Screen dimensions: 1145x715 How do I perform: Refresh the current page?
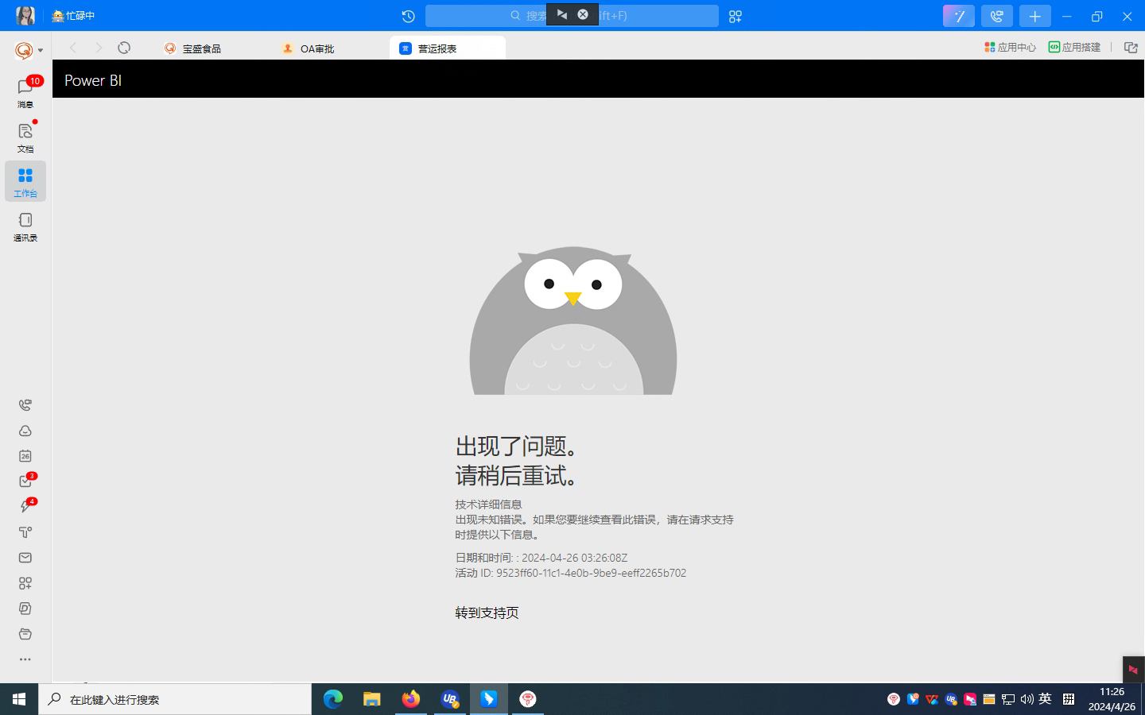click(124, 48)
